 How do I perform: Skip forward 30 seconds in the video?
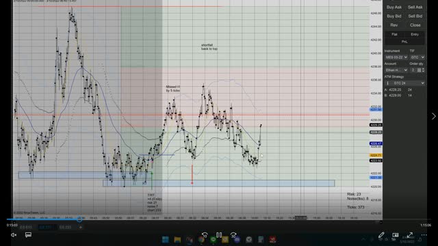click(x=233, y=235)
